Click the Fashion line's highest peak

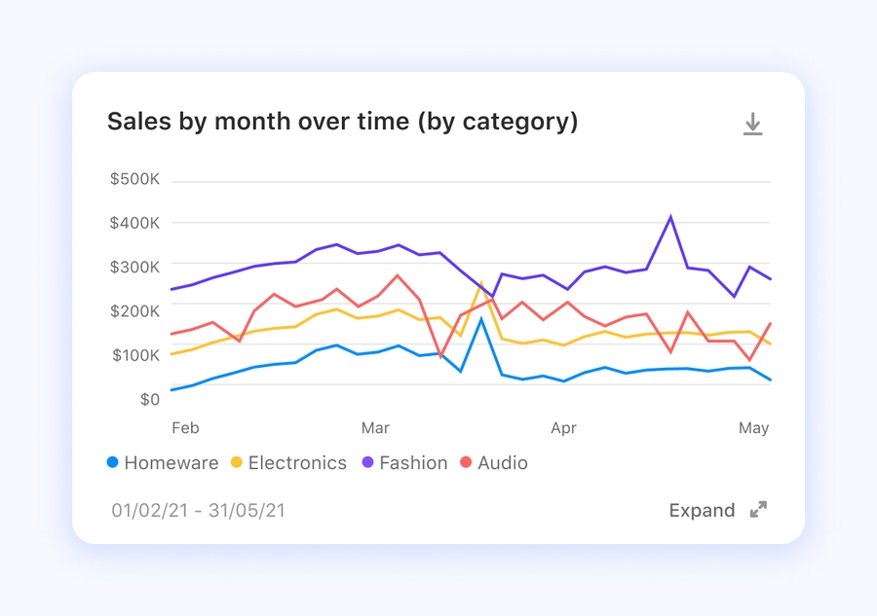click(670, 217)
